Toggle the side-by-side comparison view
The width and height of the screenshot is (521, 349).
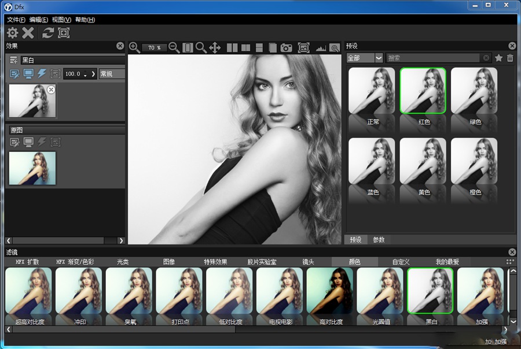click(232, 48)
